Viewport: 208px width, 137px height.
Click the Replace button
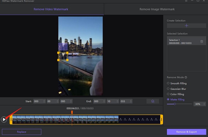coord(21,132)
